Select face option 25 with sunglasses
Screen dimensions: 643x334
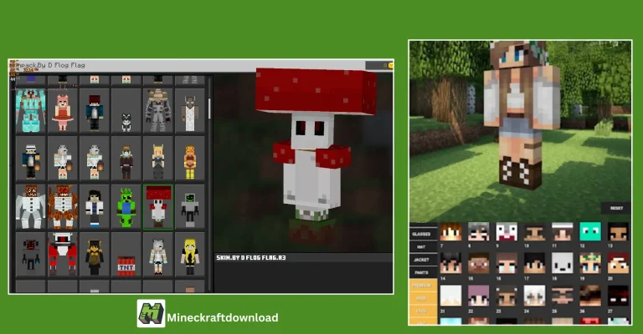[563, 296]
